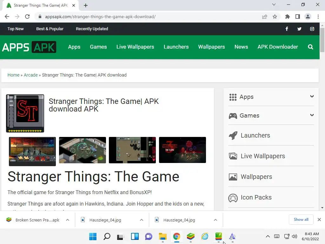Open the Top New menu item
The image size is (325, 244).
coord(16,29)
